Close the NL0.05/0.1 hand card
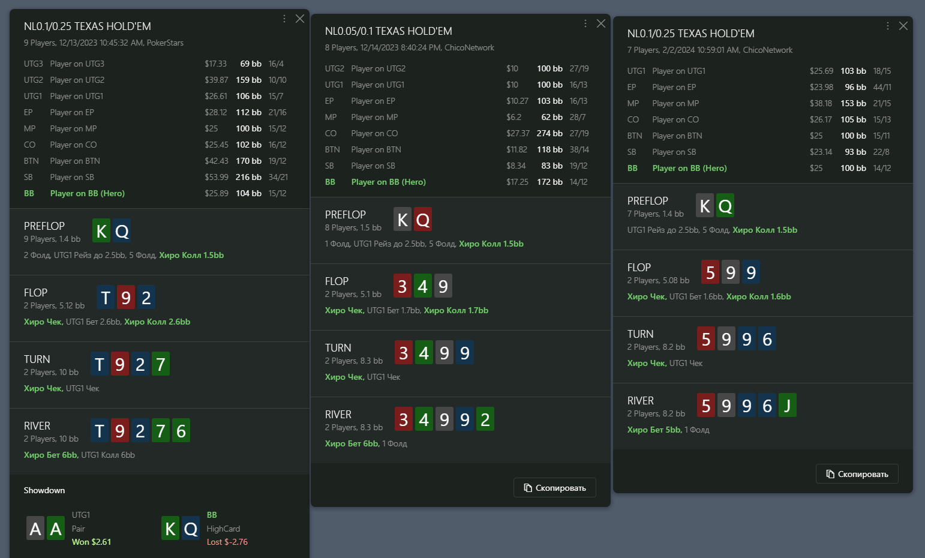This screenshot has height=558, width=925. point(601,23)
